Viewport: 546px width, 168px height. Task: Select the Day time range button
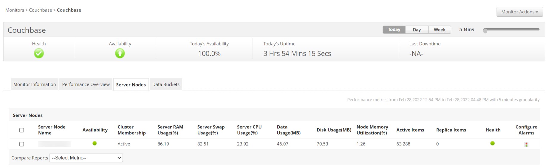tap(417, 30)
